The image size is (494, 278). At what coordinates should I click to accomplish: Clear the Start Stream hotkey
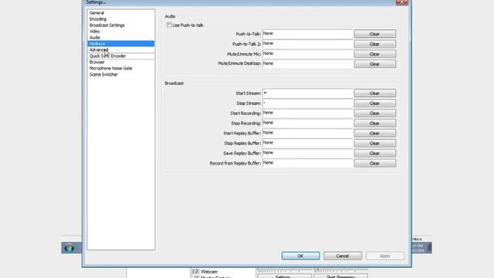click(x=375, y=93)
